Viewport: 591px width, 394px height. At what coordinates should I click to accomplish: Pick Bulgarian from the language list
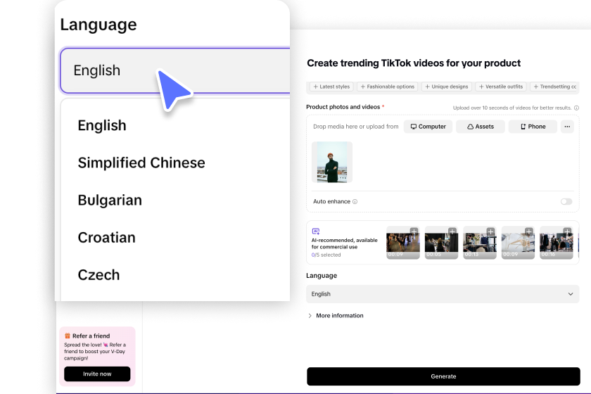[x=110, y=201]
